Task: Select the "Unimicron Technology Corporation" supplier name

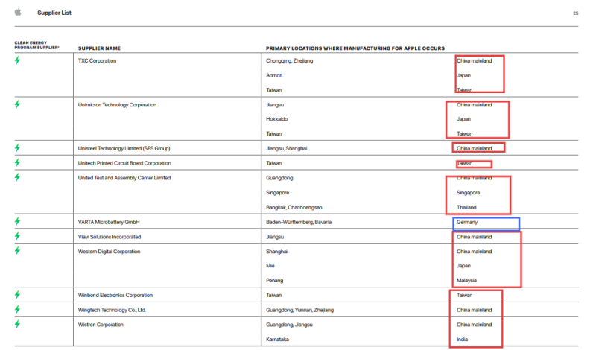Action: click(117, 105)
